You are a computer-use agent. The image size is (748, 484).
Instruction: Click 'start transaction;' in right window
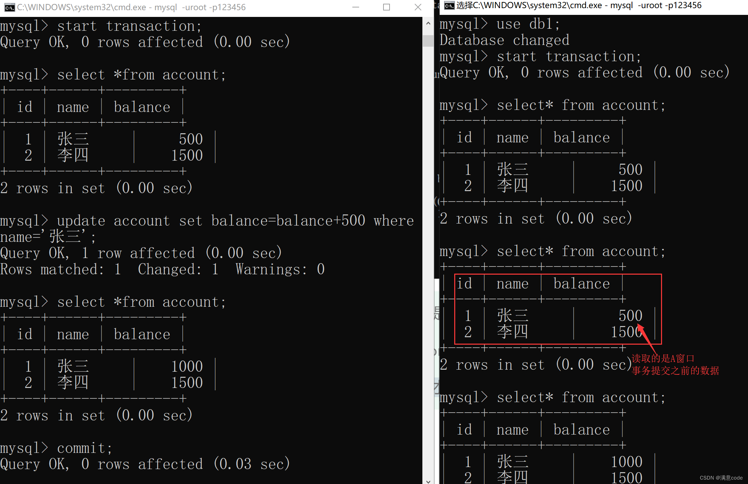(569, 56)
